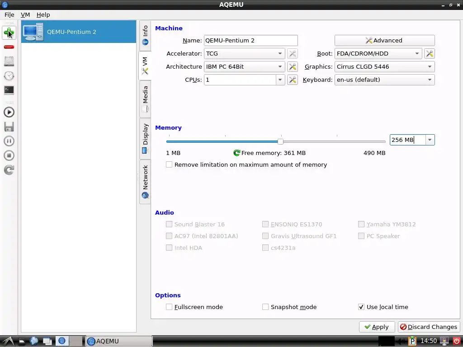The image size is (463, 347).
Task: Click in the 256 MB memory field
Action: (407, 140)
